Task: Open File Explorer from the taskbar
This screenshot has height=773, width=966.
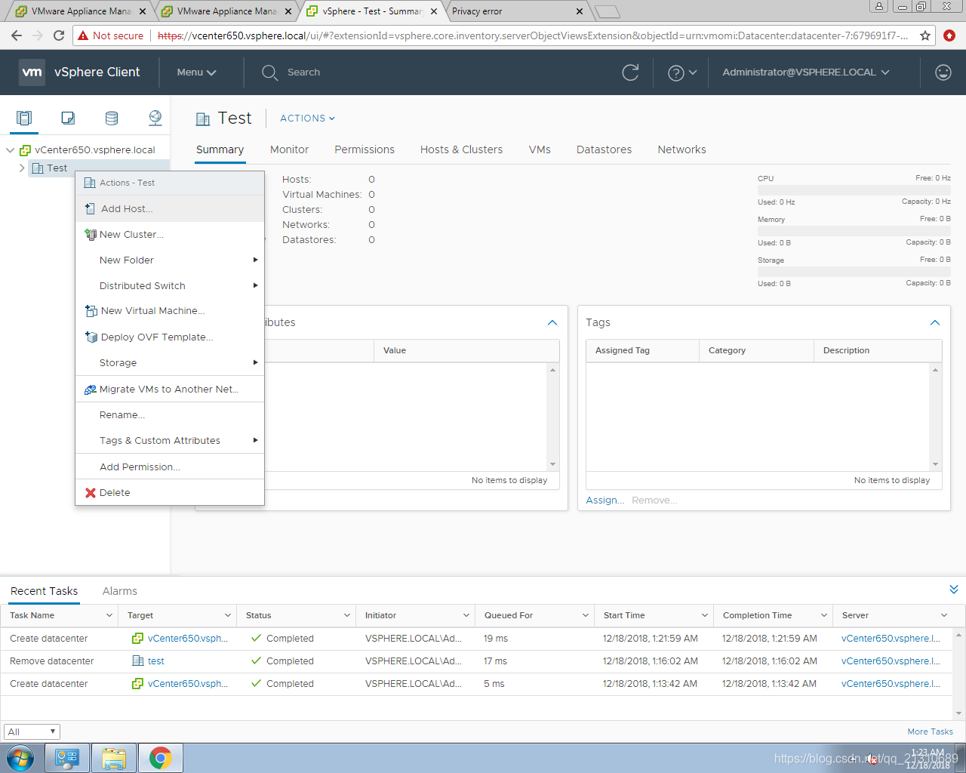Action: [114, 758]
